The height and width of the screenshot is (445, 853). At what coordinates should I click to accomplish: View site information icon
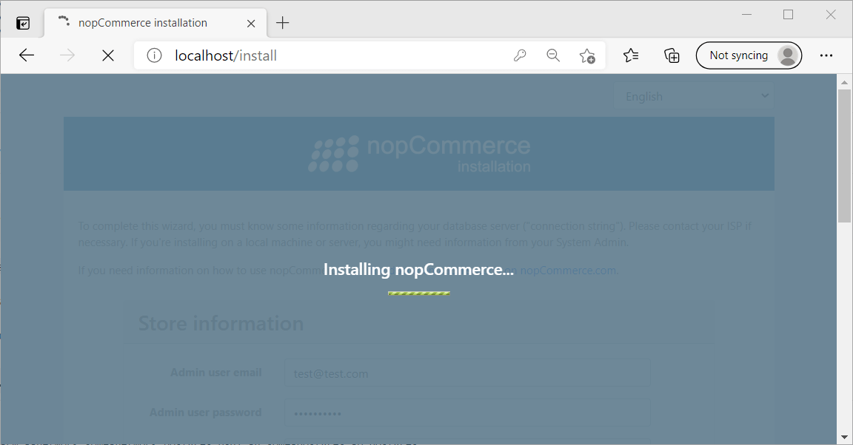(x=155, y=55)
